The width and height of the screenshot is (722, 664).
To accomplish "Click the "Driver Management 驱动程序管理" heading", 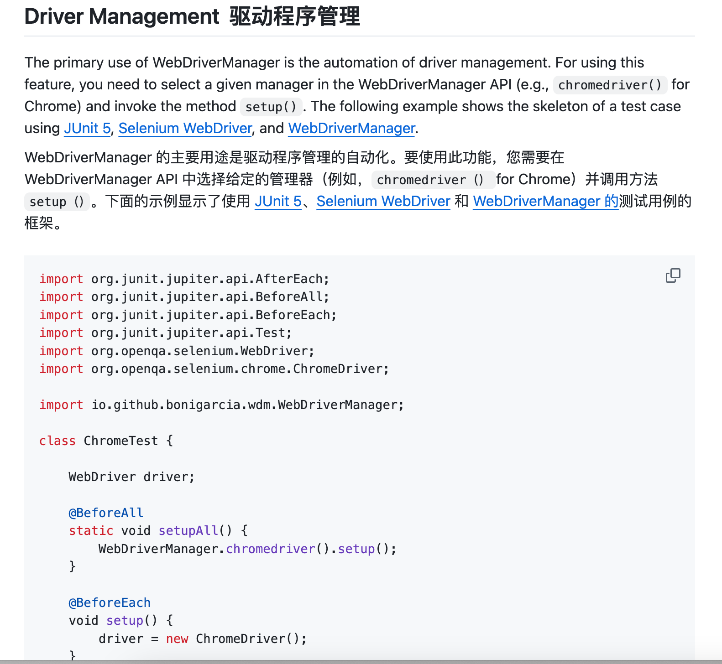I will click(x=192, y=16).
